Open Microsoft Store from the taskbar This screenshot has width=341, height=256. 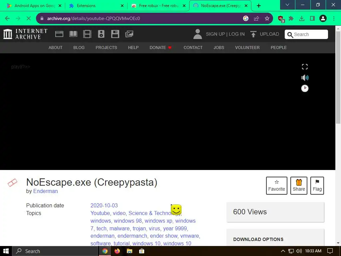coord(142,251)
